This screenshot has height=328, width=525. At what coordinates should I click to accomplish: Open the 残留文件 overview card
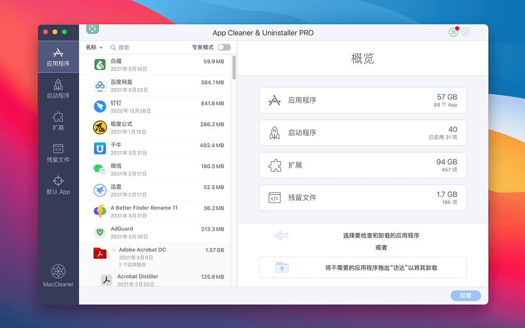363,198
